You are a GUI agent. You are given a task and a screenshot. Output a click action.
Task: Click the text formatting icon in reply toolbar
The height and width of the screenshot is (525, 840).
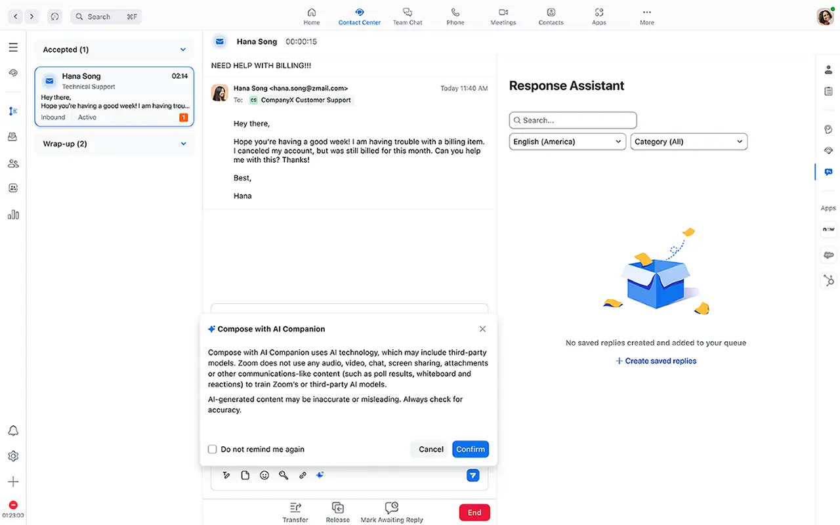226,475
